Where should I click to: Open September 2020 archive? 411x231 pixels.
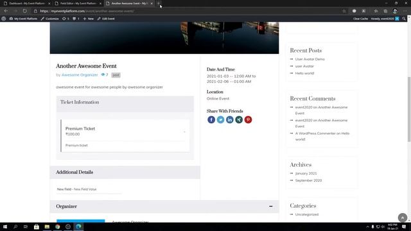click(308, 180)
